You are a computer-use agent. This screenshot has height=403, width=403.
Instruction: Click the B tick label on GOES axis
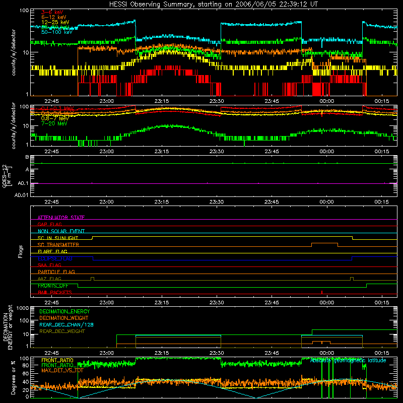tap(27, 157)
